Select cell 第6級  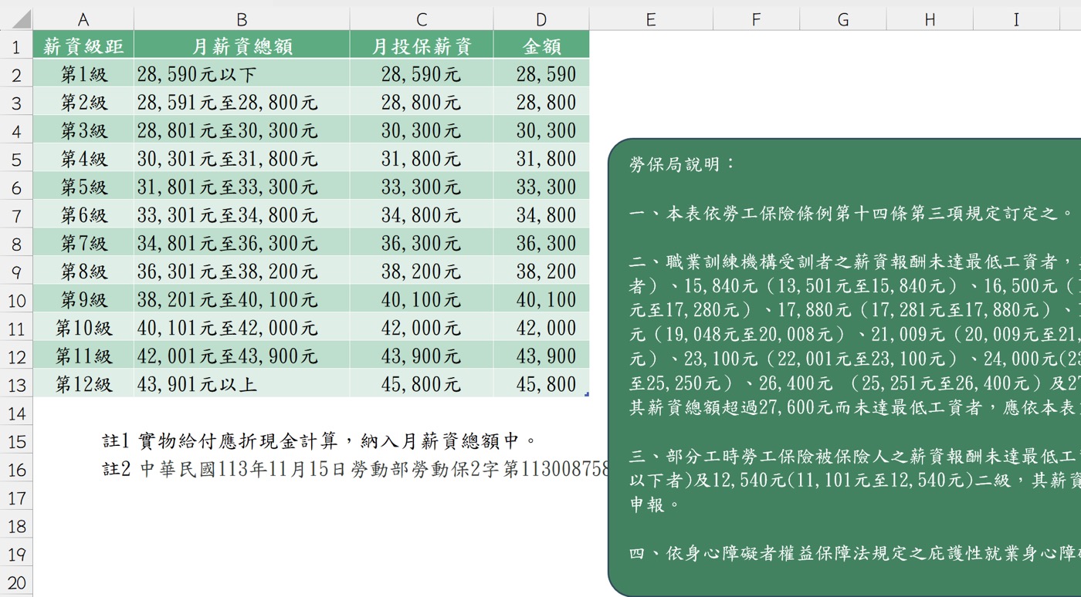tap(83, 214)
